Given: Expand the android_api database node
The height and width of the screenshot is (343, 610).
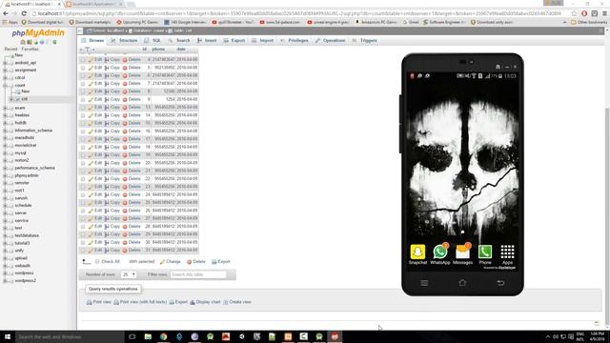Looking at the screenshot, I should click(6, 63).
